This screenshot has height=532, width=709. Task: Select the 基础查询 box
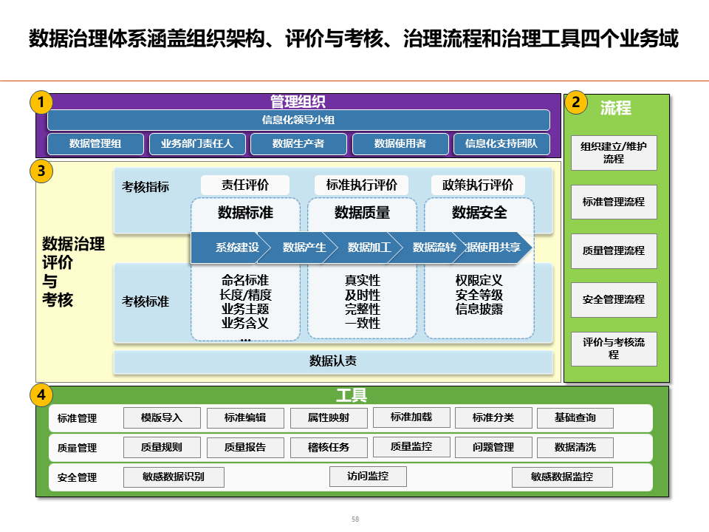[575, 417]
